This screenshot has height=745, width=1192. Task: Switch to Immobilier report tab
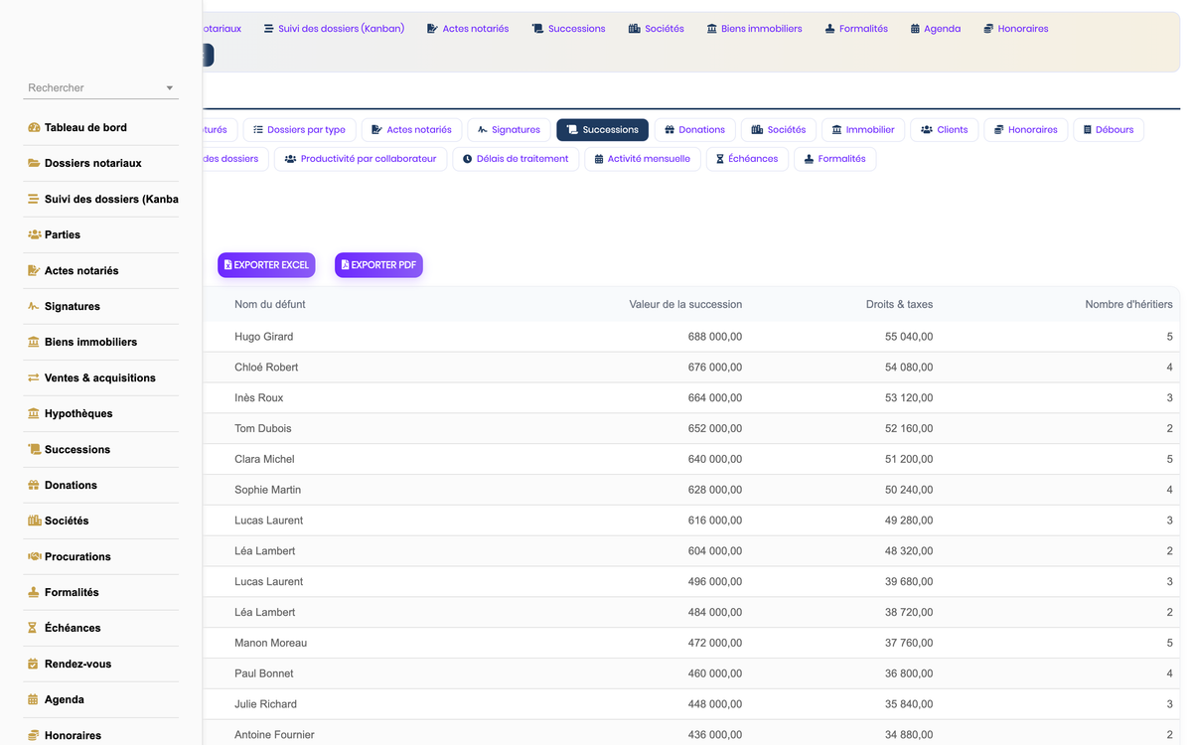862,130
